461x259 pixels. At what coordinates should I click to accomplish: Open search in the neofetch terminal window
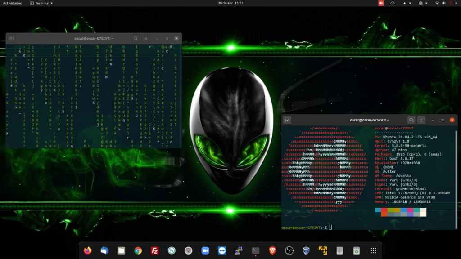[411, 120]
